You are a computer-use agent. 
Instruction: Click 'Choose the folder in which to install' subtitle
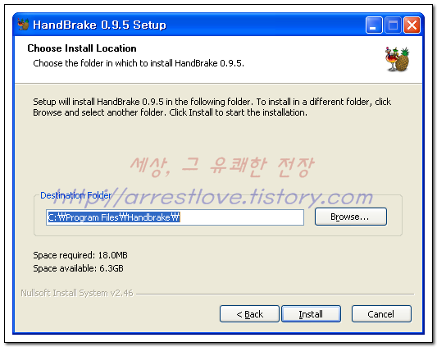tap(139, 63)
